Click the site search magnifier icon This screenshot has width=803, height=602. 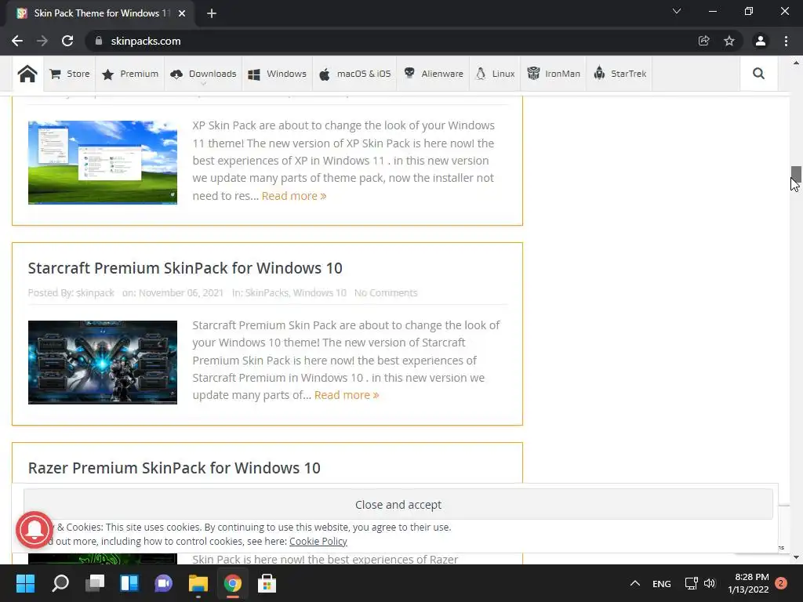pos(758,74)
